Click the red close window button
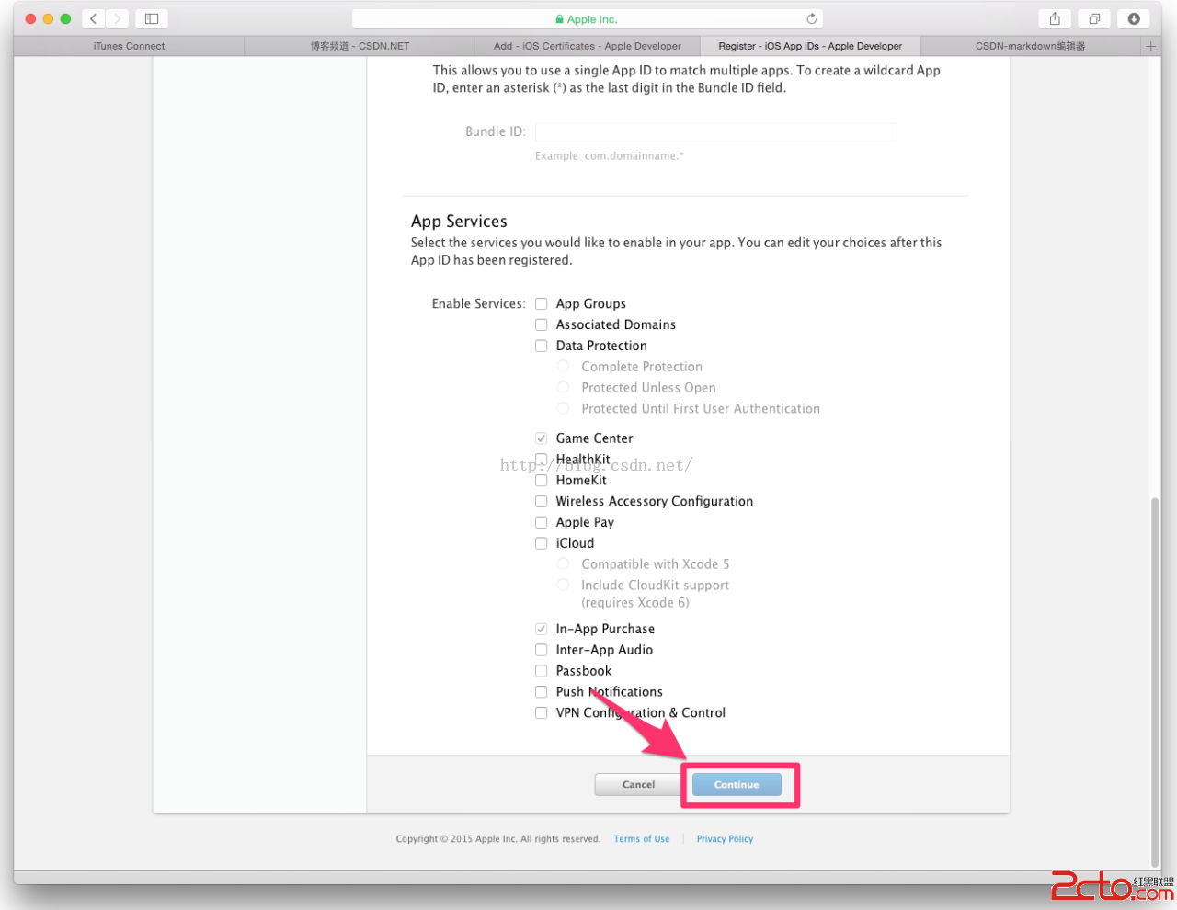Image resolution: width=1177 pixels, height=910 pixels. (30, 18)
